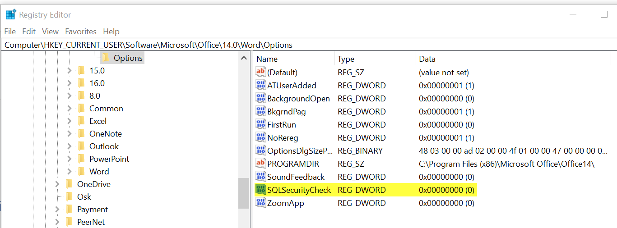Select the ATUserAdded value icon

click(261, 86)
